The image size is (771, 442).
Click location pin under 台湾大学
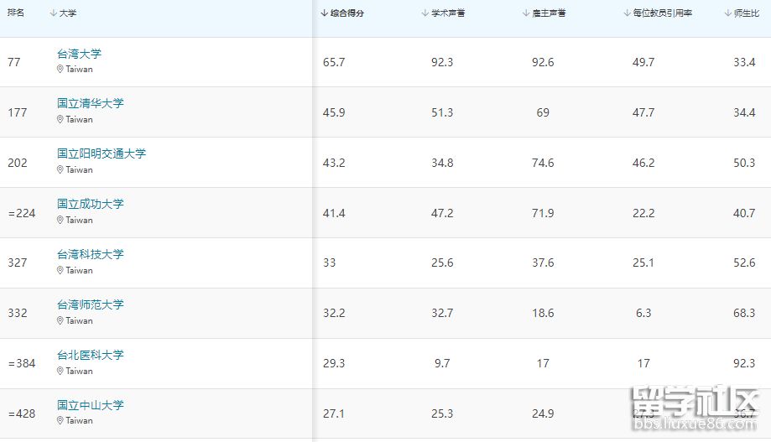[x=60, y=70]
